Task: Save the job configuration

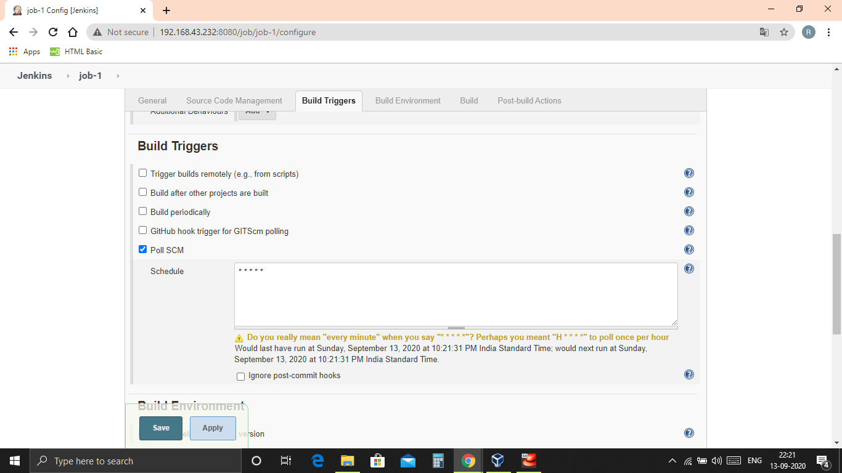Action: (161, 428)
